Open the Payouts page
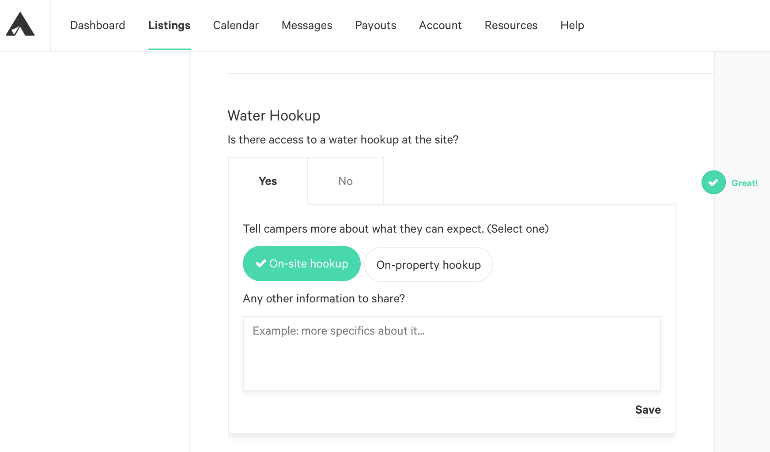 pos(376,25)
